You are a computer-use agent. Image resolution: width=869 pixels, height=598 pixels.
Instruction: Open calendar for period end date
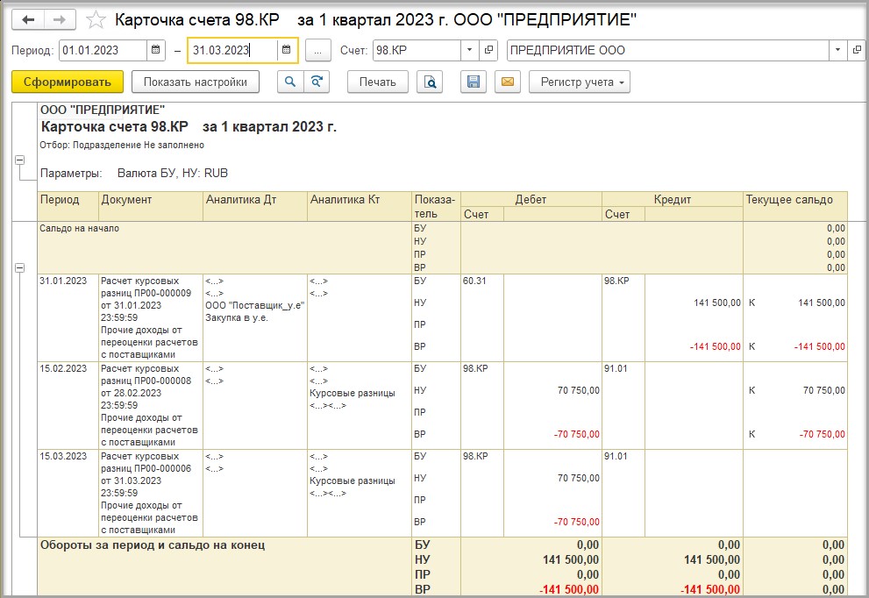[287, 50]
